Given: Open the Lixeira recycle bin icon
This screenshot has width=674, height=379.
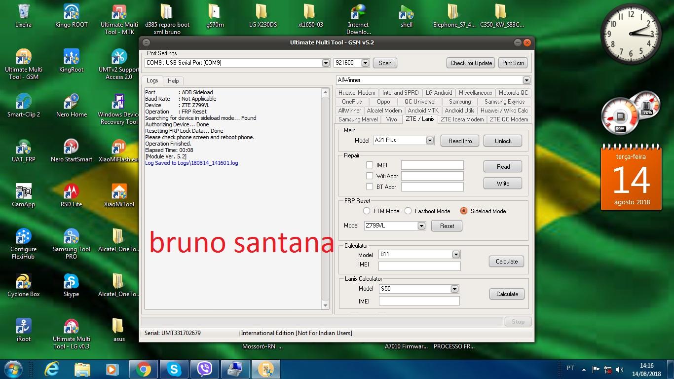Looking at the screenshot, I should tap(23, 16).
